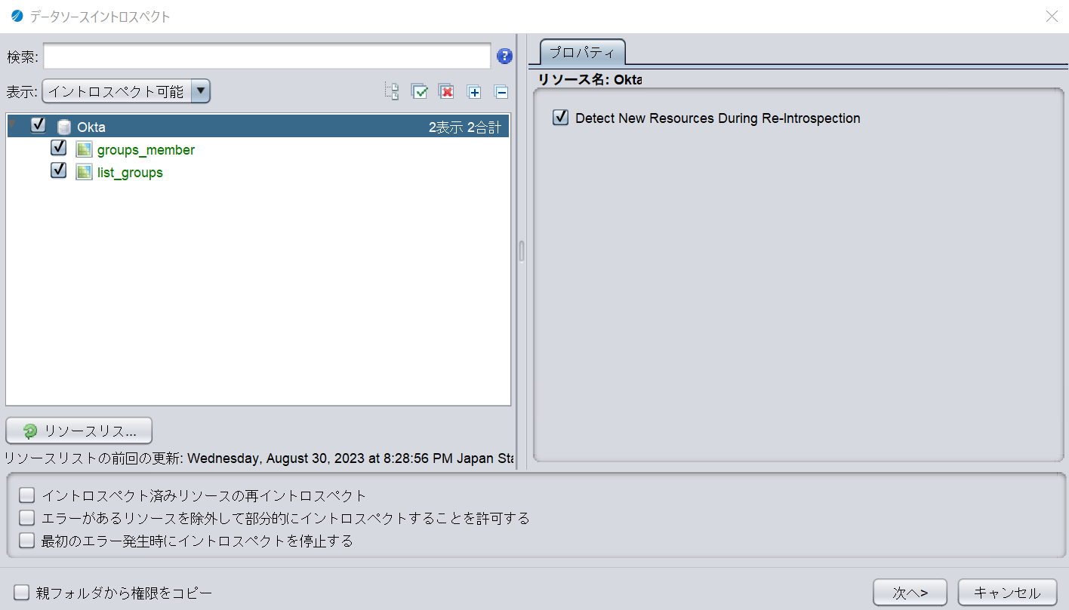Click the 検索 search input field
This screenshot has width=1069, height=610.
tap(267, 56)
